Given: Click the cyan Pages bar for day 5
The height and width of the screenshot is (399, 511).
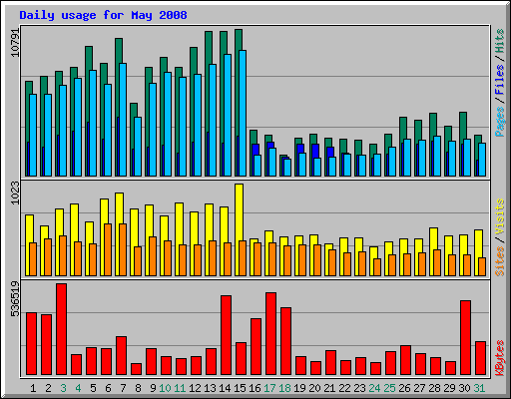Looking at the screenshot, I should coord(93,123).
